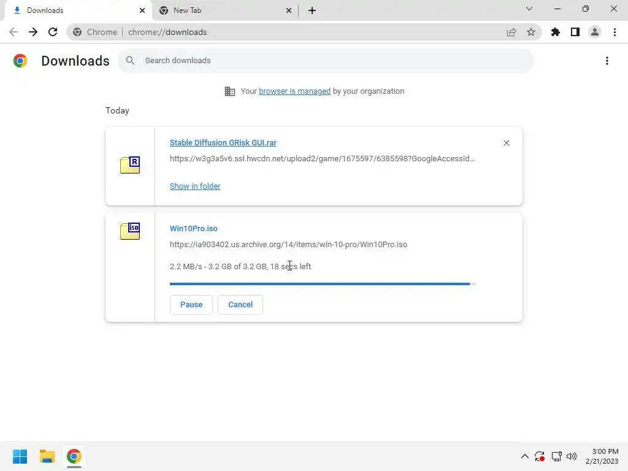Go back using the browser back arrow
Screen dimensions: 628x471
(13, 32)
